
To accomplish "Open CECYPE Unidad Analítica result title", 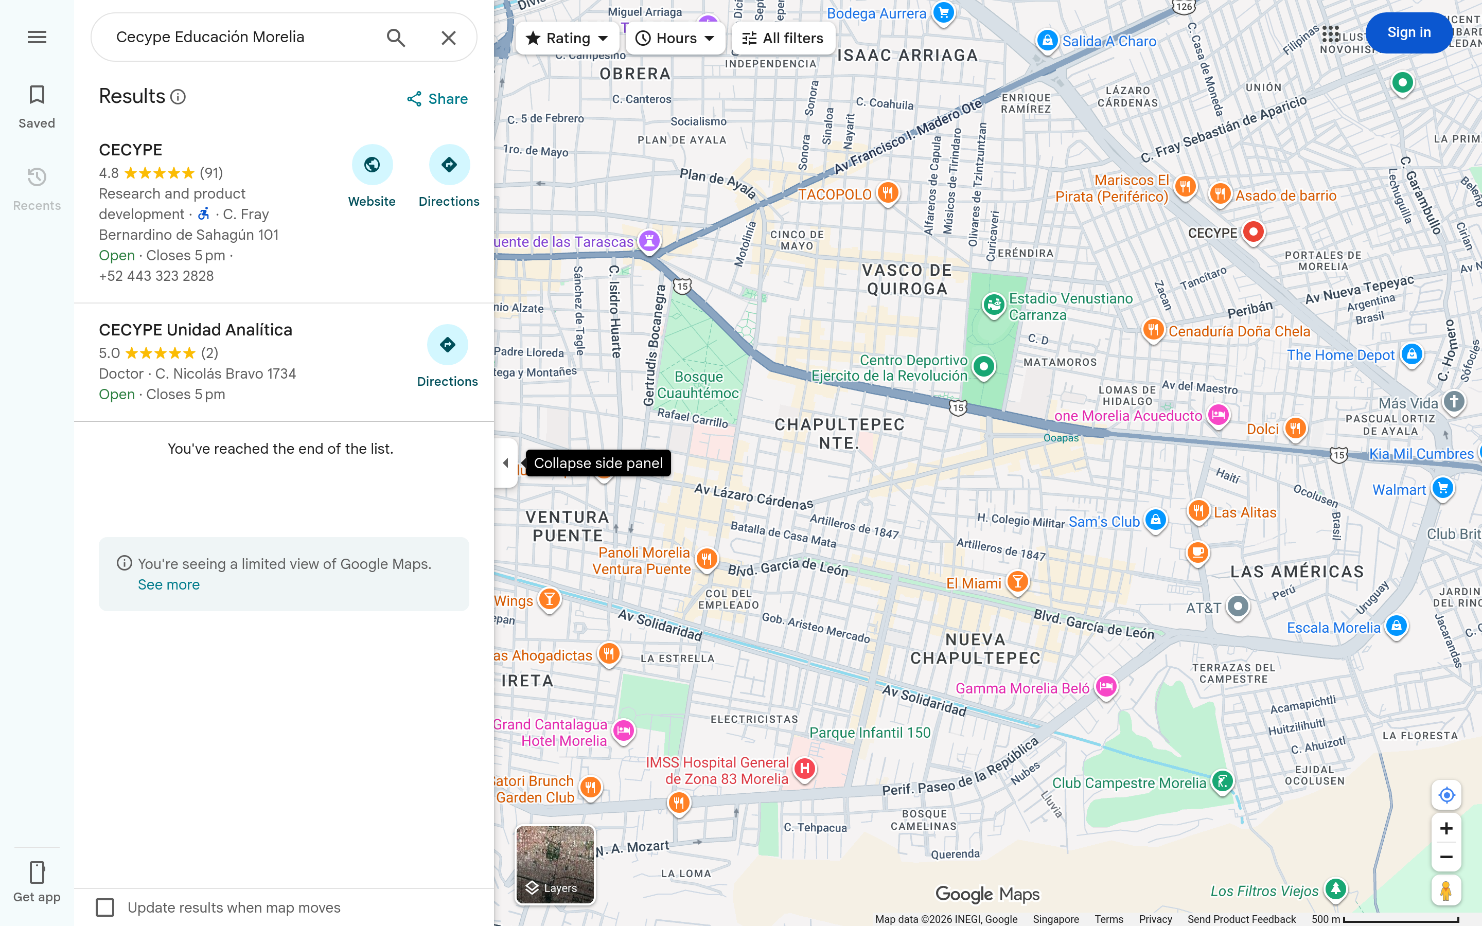I will (196, 330).
